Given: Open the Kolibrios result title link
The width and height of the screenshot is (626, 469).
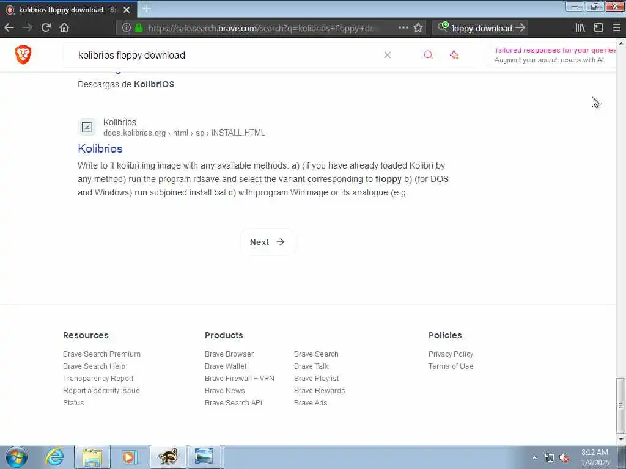Looking at the screenshot, I should click(x=100, y=148).
